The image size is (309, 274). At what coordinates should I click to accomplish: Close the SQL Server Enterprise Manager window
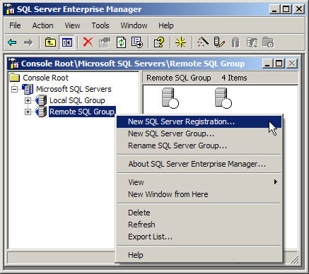pos(299,9)
